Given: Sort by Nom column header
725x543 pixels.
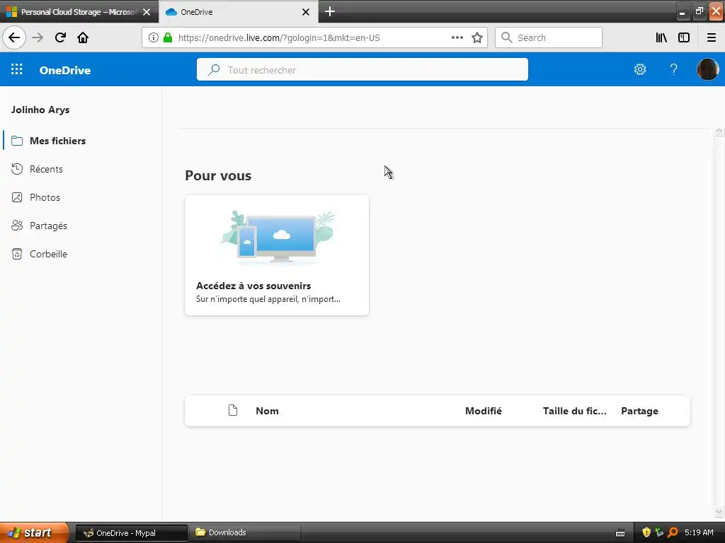Looking at the screenshot, I should 267,411.
